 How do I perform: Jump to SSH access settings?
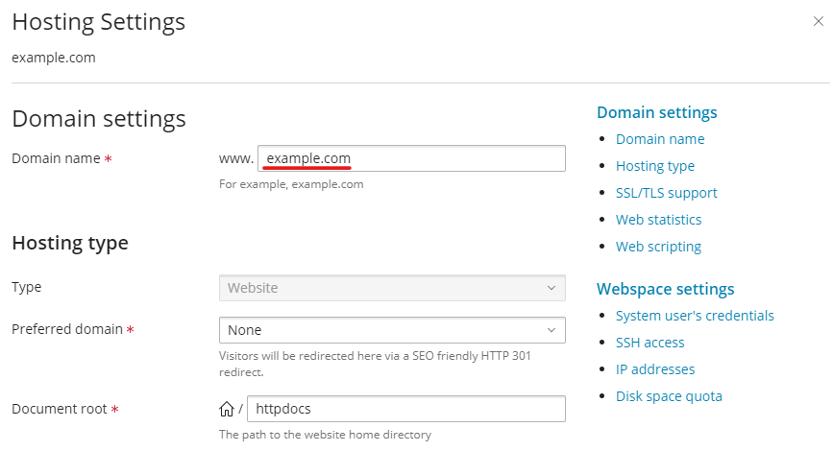pos(649,343)
